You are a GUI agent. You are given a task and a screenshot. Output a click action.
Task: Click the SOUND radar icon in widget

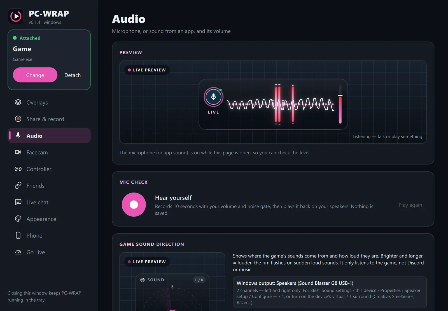[143, 280]
